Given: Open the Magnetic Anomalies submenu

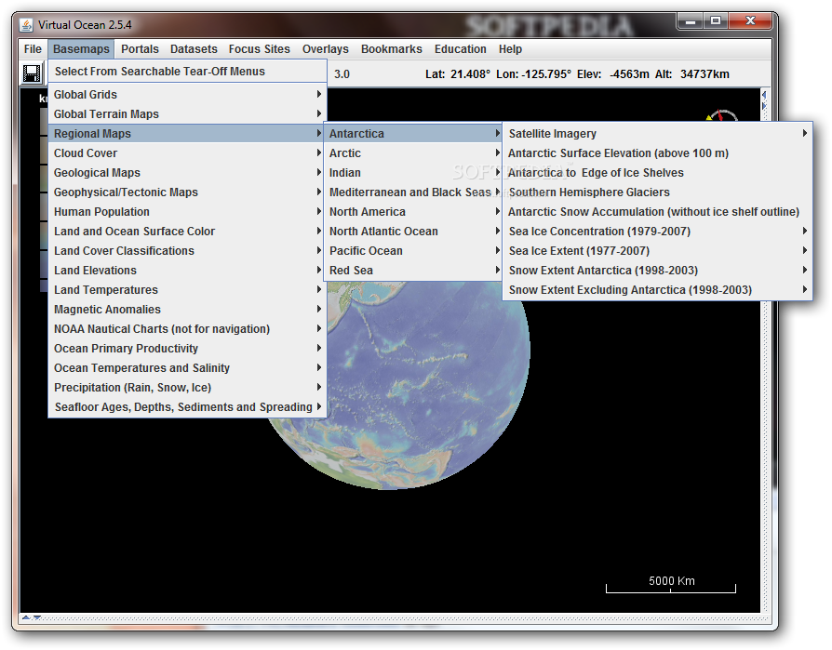Looking at the screenshot, I should pos(187,309).
